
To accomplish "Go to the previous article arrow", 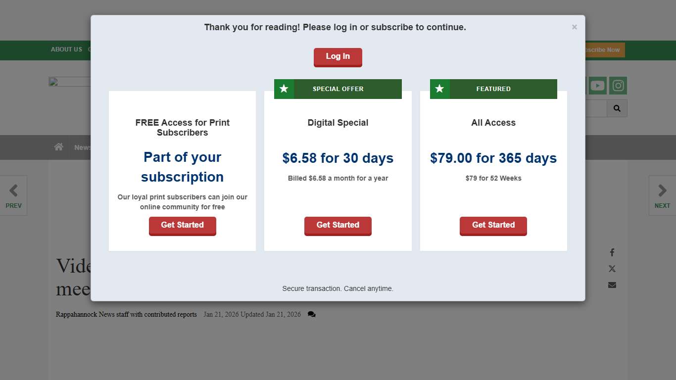I will coord(13,195).
